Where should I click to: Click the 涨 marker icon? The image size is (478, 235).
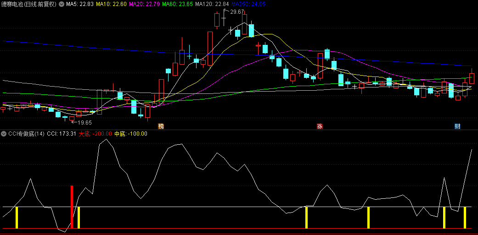tap(320, 126)
